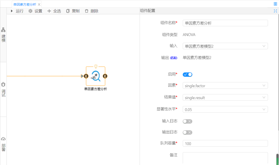
Task: Click the Copy icon in toolbar
Action: coord(68,11)
